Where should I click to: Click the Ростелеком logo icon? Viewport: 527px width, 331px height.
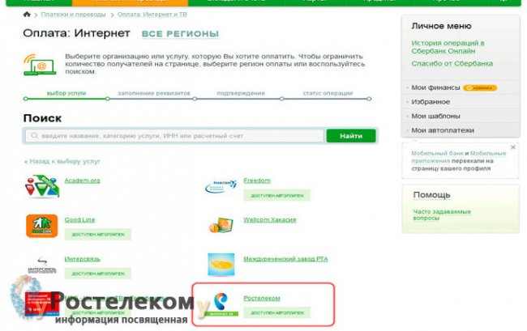221,304
